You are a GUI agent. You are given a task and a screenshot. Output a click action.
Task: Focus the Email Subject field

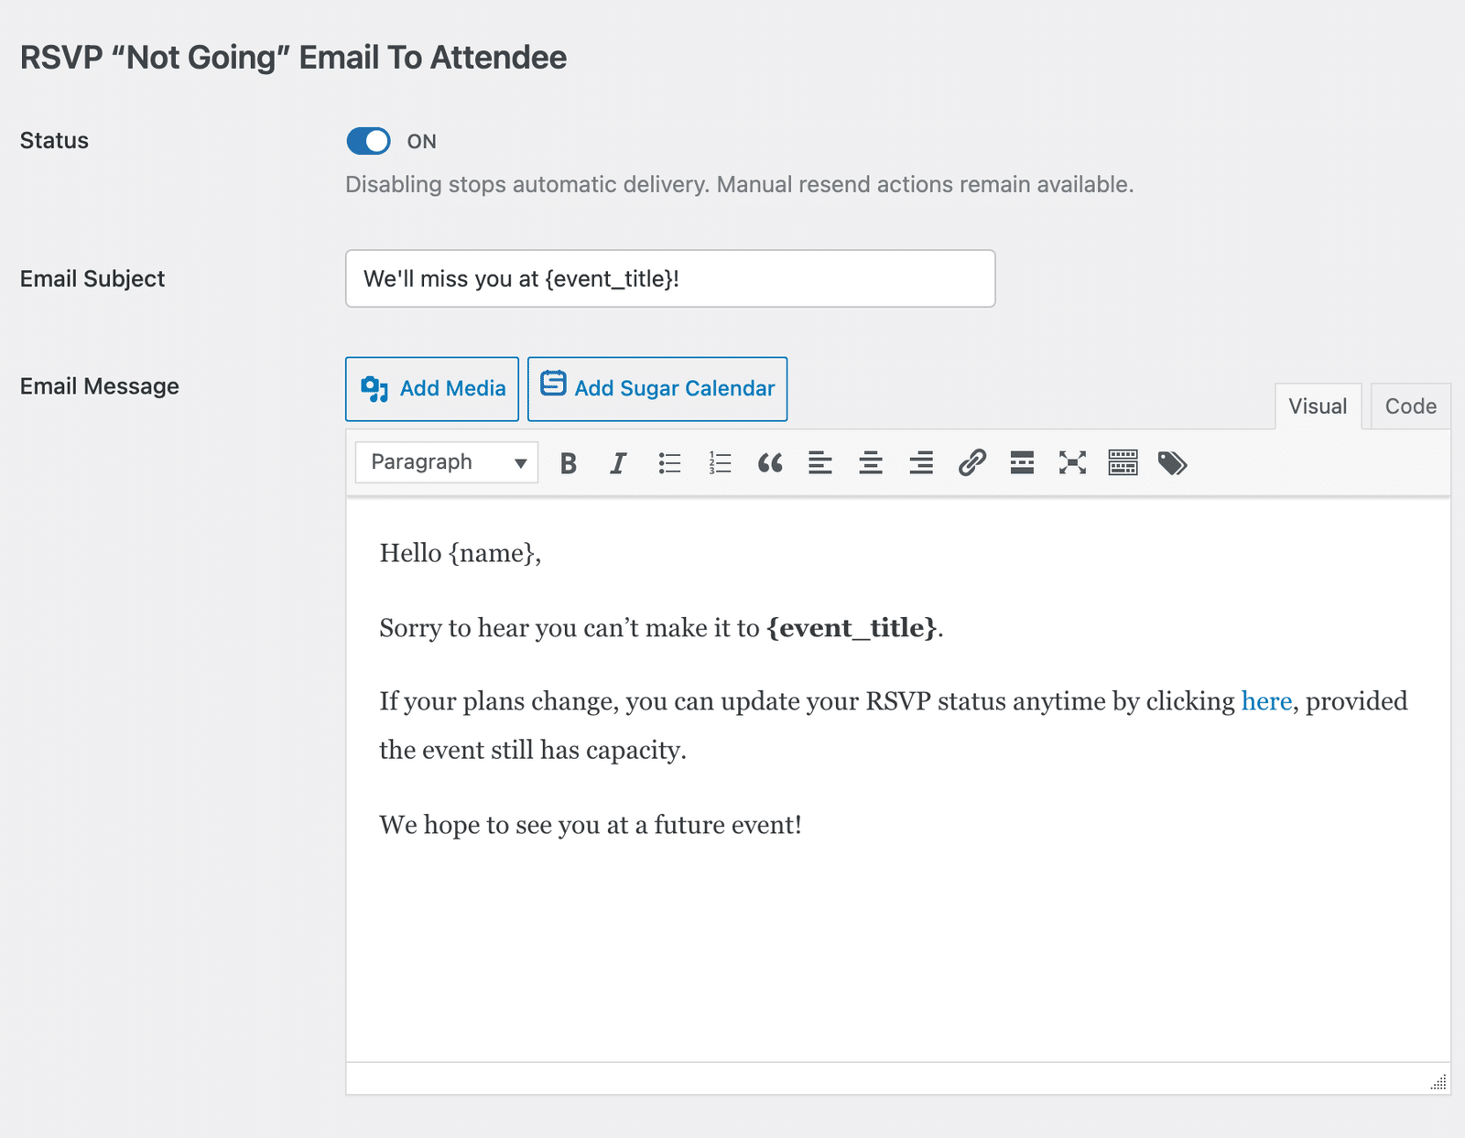670,278
